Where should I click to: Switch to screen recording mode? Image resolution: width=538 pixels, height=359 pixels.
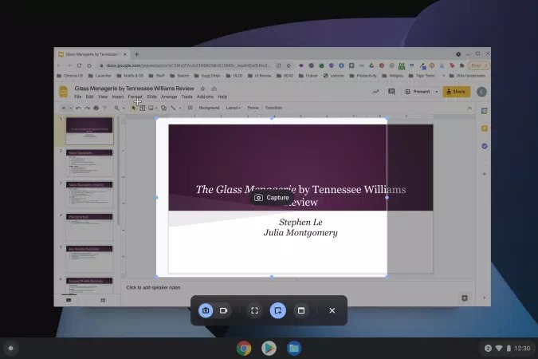(224, 310)
